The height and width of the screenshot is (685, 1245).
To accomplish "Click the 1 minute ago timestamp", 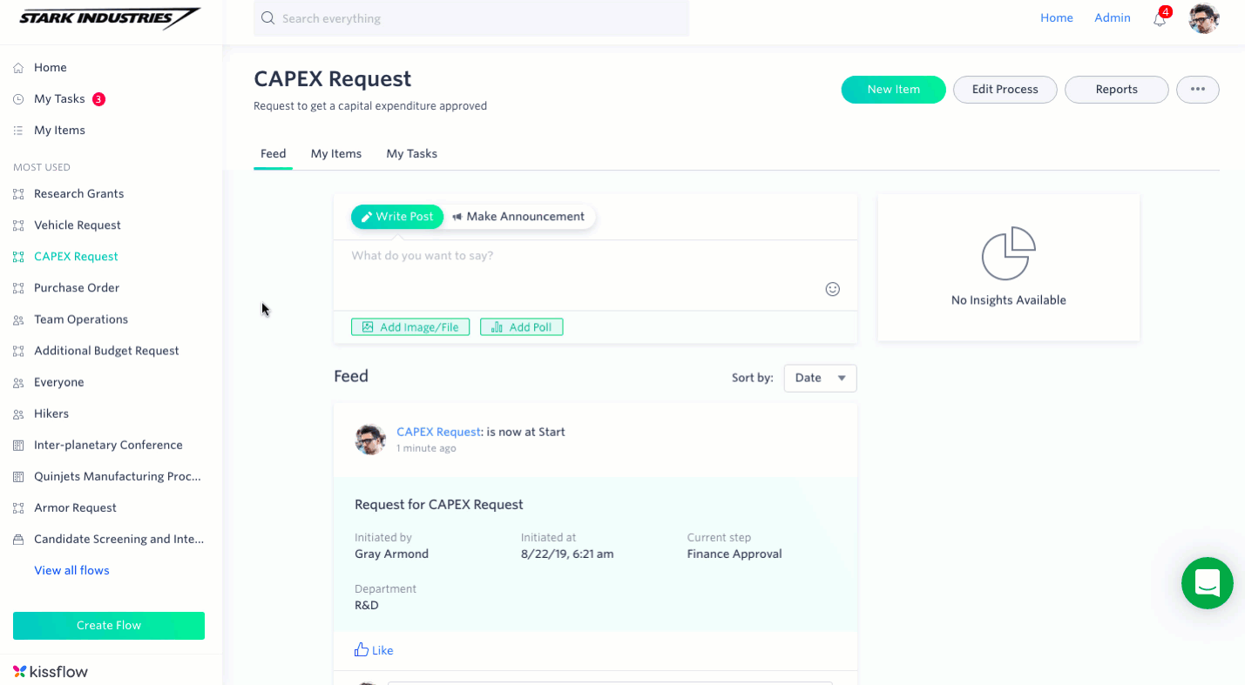I will [x=426, y=448].
